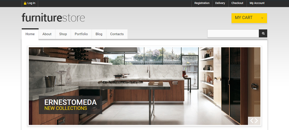Open the Delivery link
The image size is (289, 130).
[x=220, y=3]
